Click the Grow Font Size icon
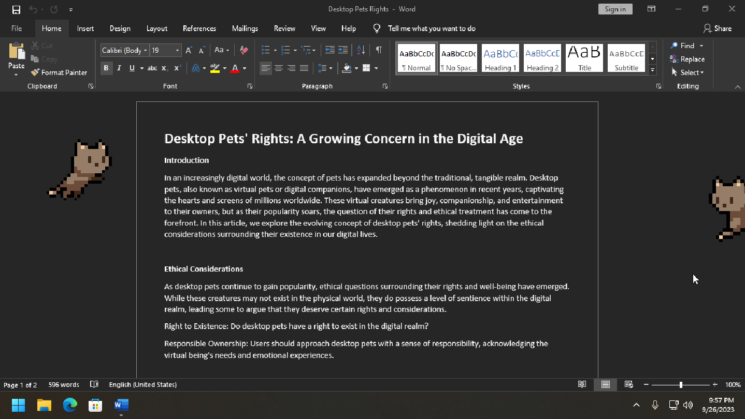The width and height of the screenshot is (745, 419). click(189, 50)
